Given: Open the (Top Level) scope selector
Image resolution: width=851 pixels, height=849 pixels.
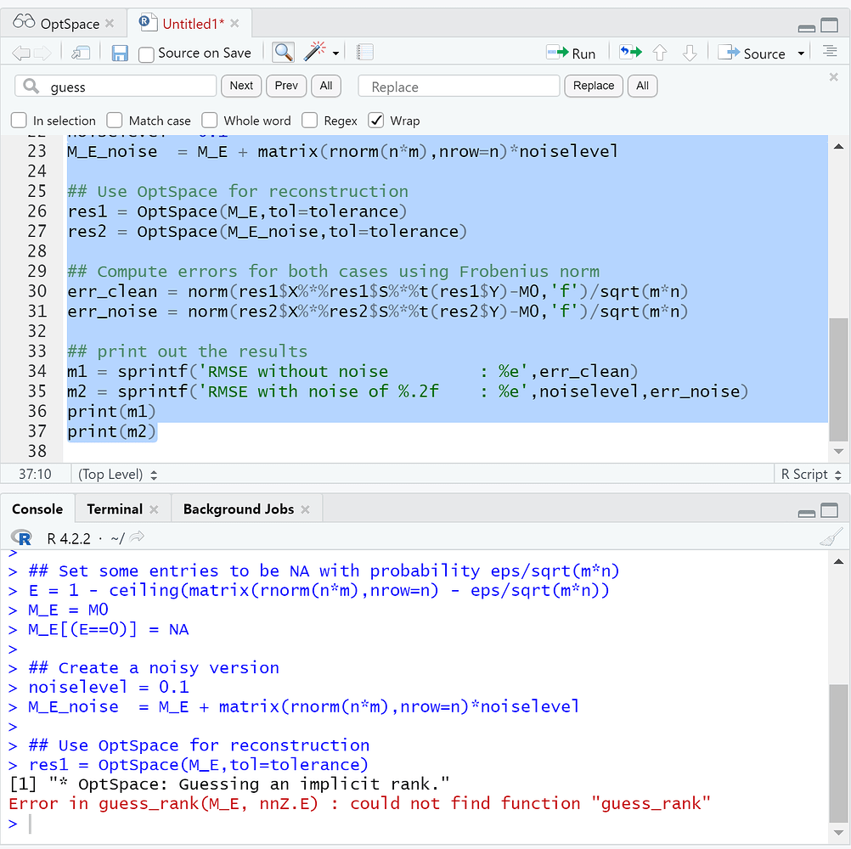Looking at the screenshot, I should (x=117, y=475).
